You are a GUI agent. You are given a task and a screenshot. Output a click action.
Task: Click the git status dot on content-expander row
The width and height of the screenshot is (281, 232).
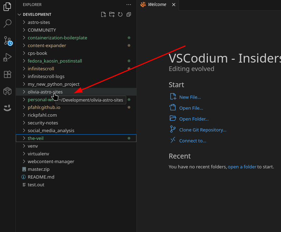click(x=129, y=45)
